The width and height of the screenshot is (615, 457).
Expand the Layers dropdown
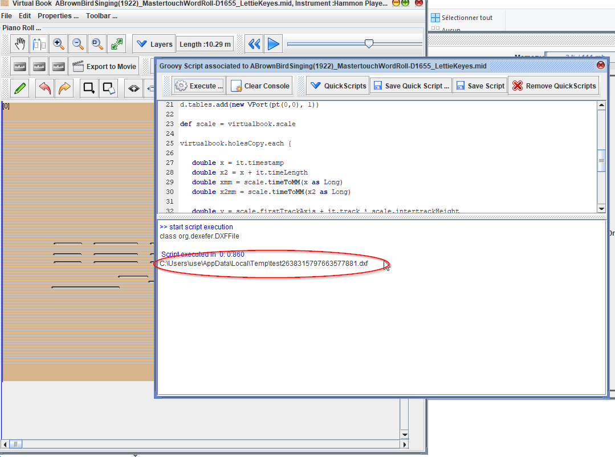(x=154, y=44)
